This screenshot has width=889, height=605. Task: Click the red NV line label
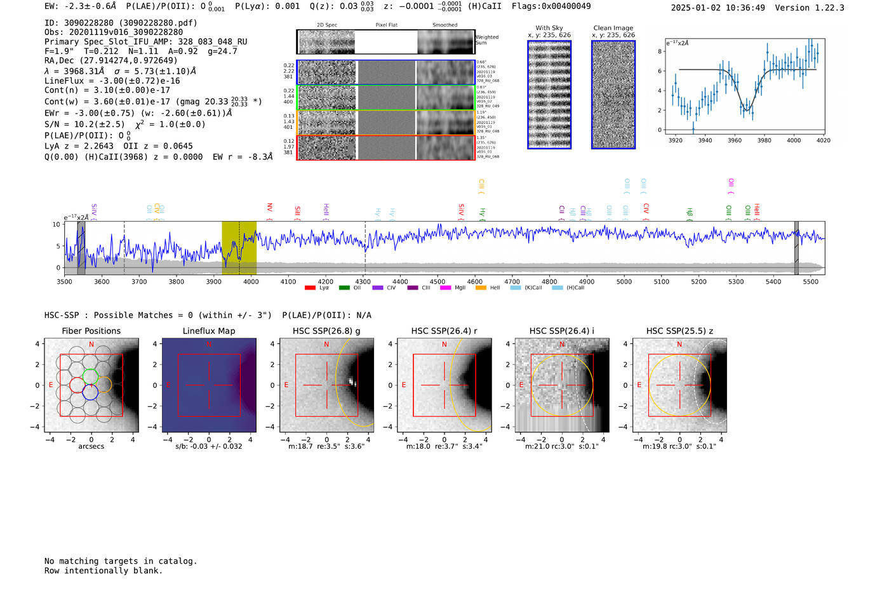click(x=270, y=211)
